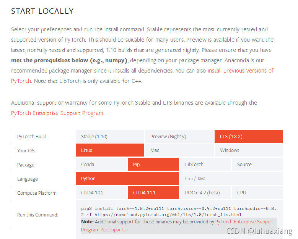Click the 'START LOCALLY' heading

click(42, 11)
